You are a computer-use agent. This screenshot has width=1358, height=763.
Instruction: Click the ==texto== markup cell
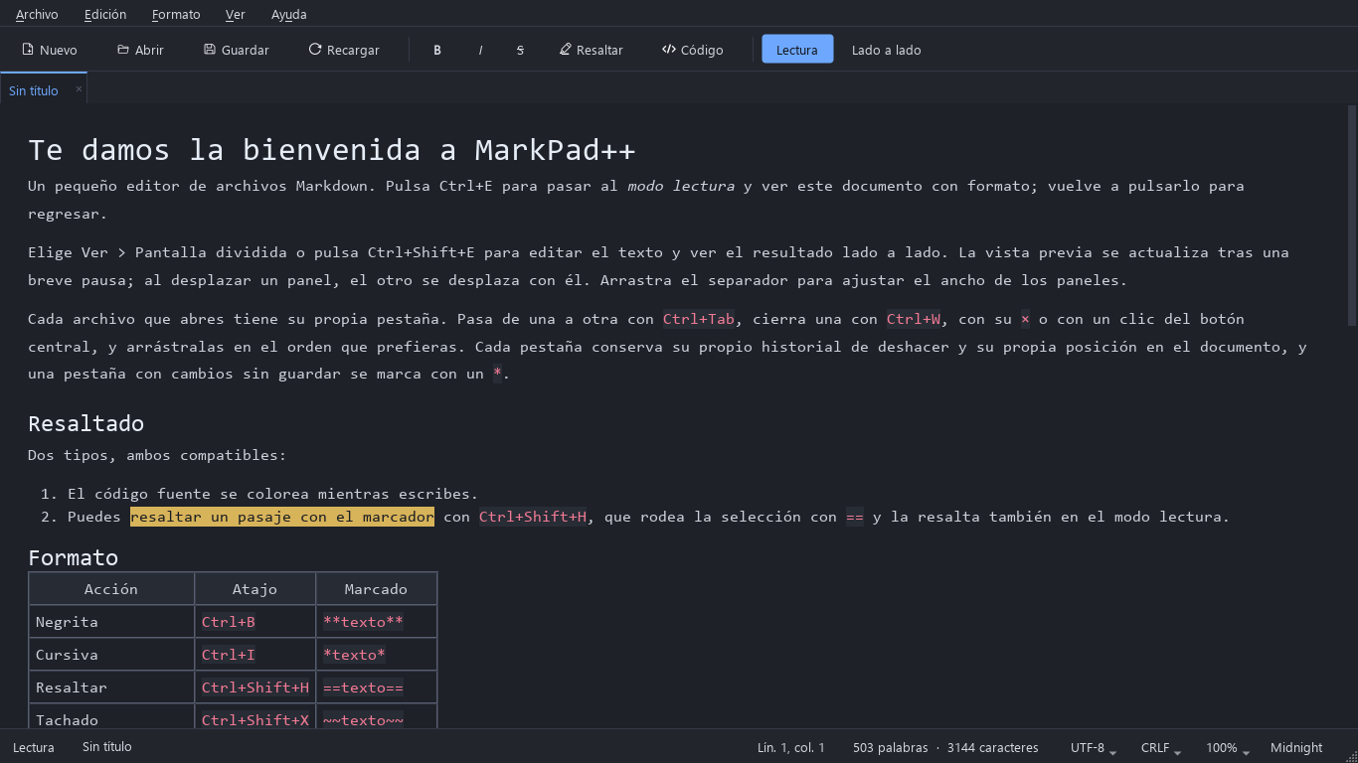[377, 687]
